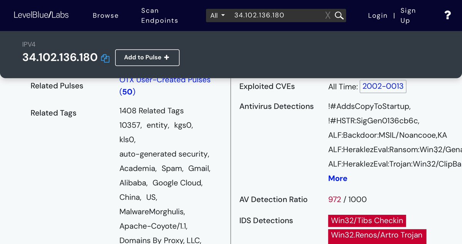The image size is (462, 244).
Task: Click the Login link
Action: [377, 15]
